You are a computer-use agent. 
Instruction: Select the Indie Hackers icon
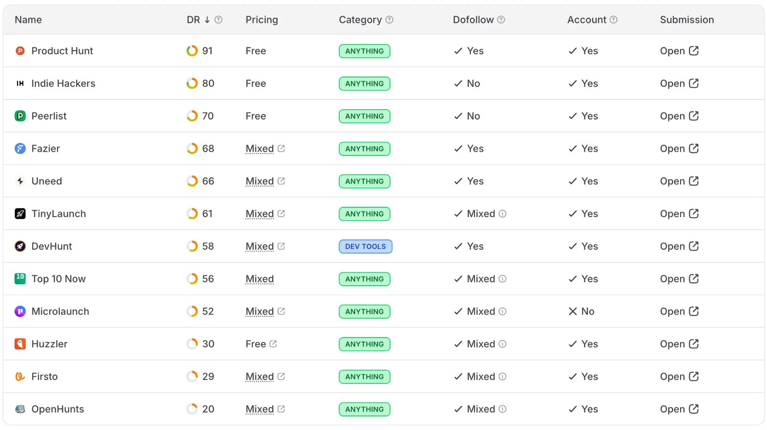coord(19,84)
